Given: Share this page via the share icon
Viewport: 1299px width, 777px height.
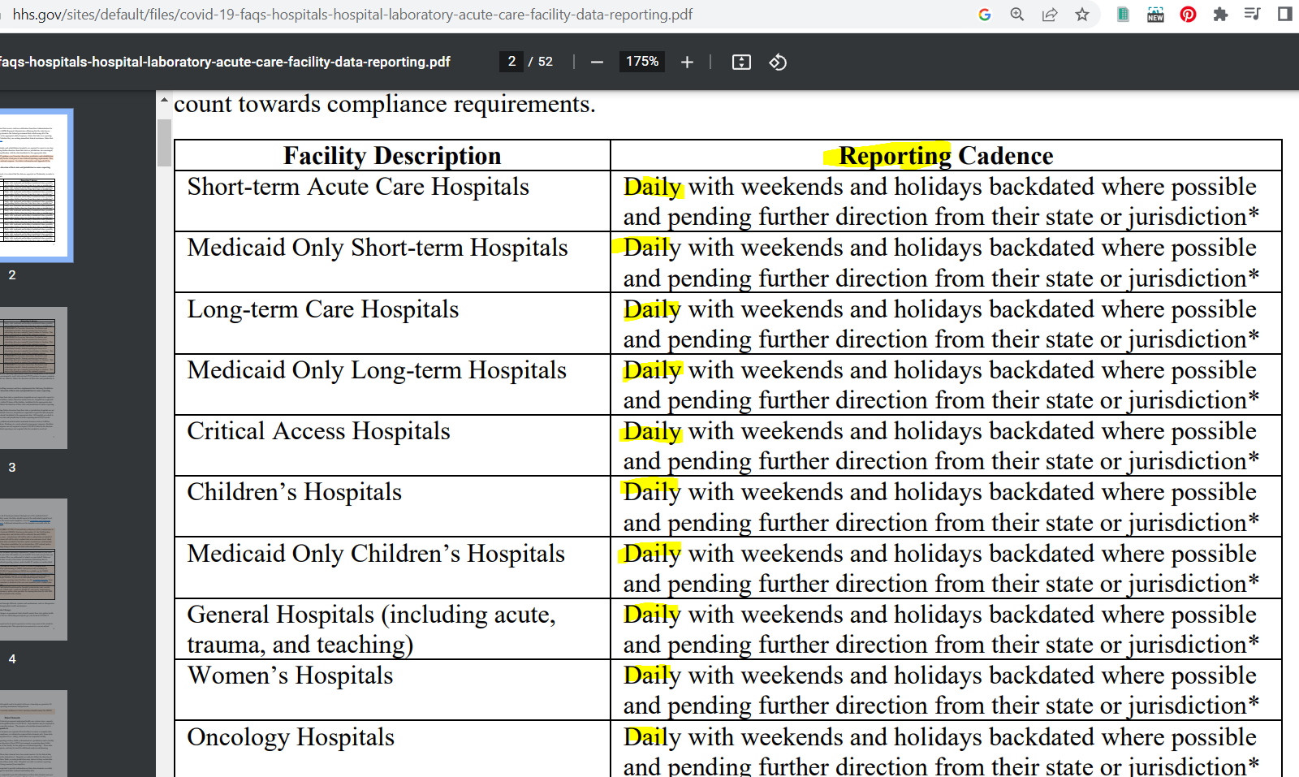Looking at the screenshot, I should point(1050,15).
